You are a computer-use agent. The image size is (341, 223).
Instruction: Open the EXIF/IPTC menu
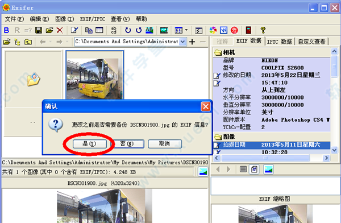[x=93, y=19]
